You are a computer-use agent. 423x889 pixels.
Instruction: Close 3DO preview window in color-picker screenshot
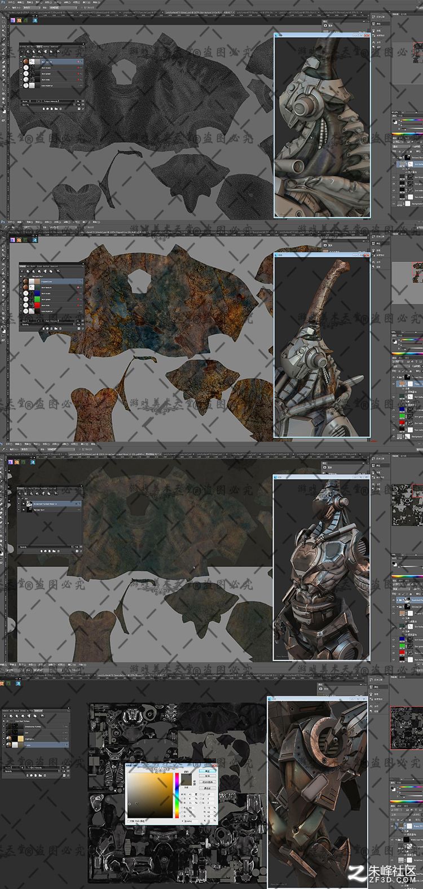[364, 698]
